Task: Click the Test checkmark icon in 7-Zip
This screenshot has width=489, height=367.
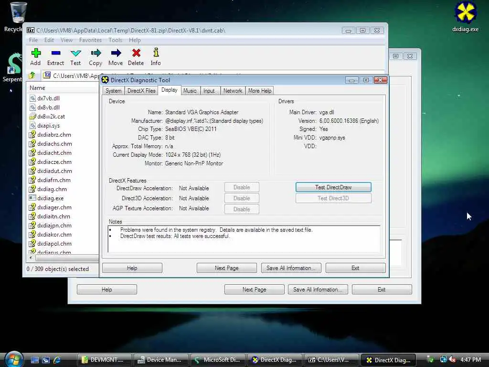Action: click(x=75, y=53)
